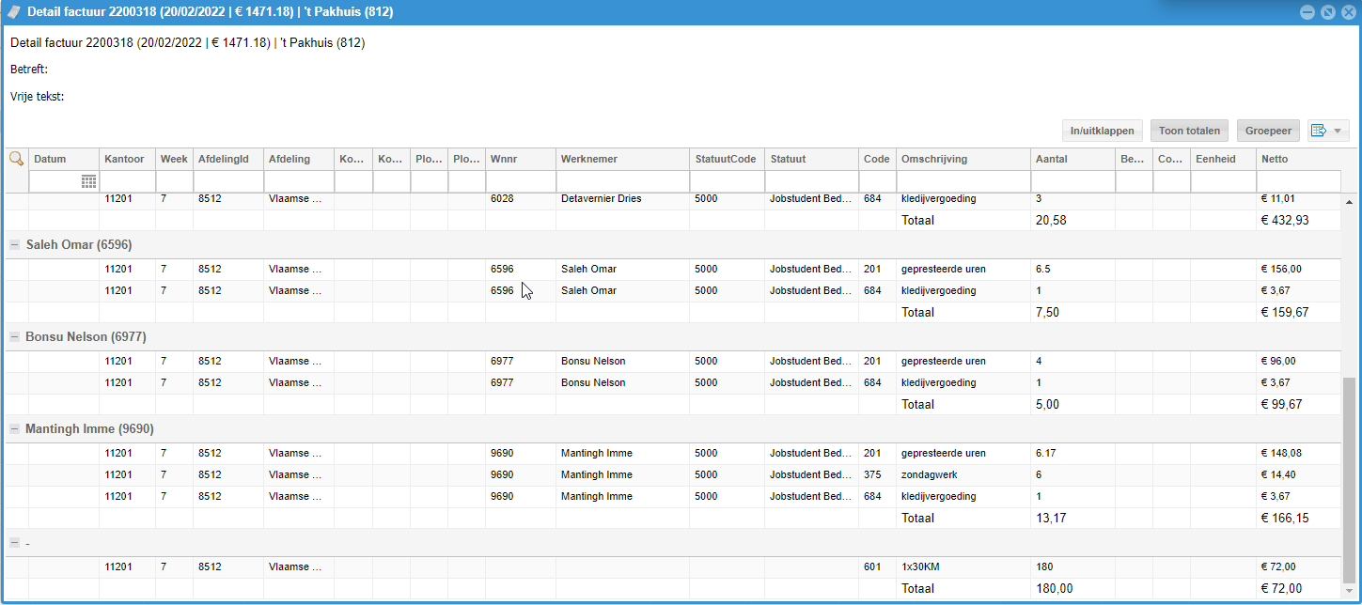The height and width of the screenshot is (605, 1362).
Task: Sort by the Week column header
Action: click(174, 159)
